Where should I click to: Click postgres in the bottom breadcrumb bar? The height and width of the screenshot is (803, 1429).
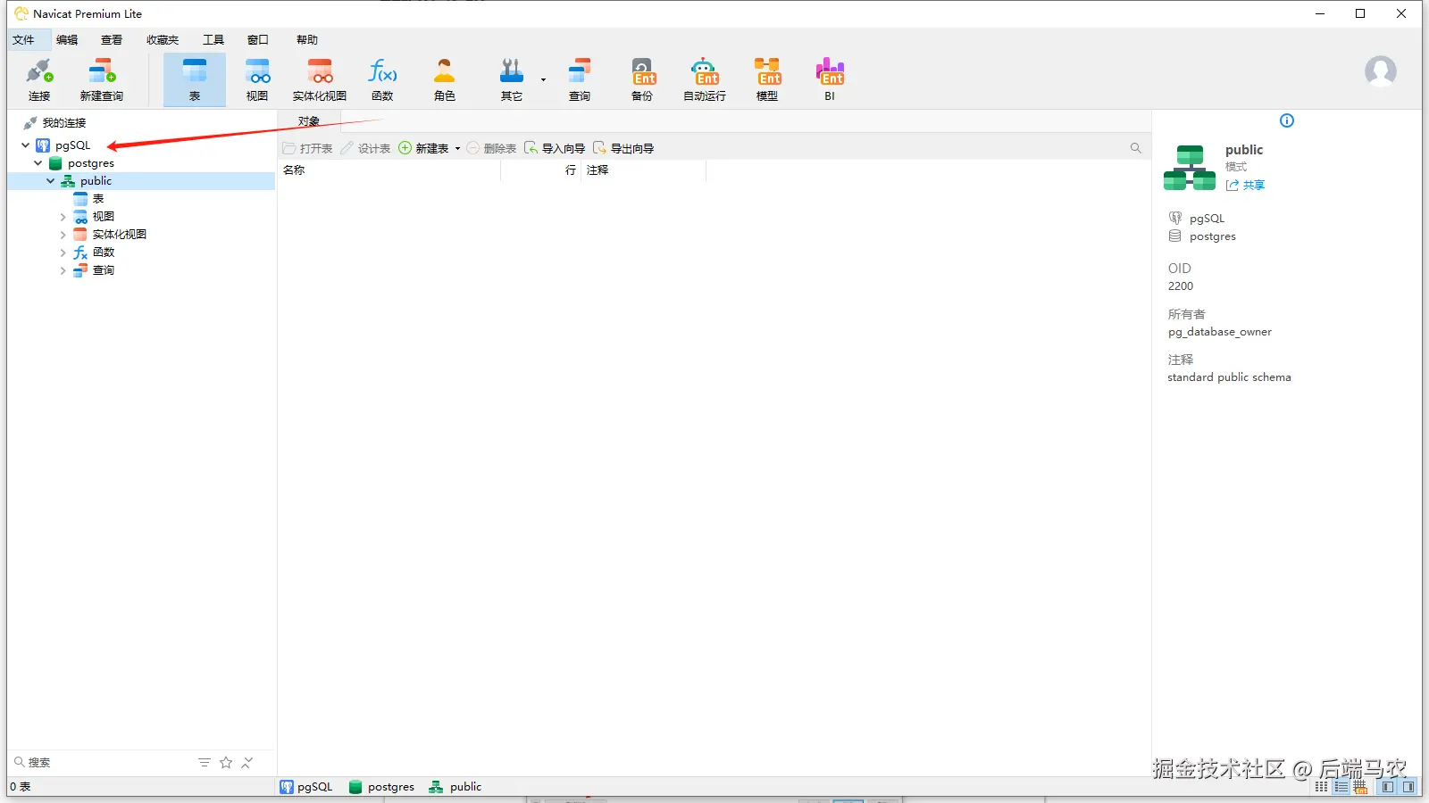[381, 787]
